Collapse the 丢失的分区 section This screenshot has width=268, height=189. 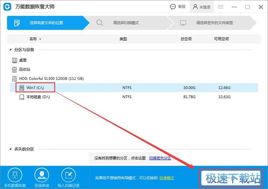[x=11, y=149]
